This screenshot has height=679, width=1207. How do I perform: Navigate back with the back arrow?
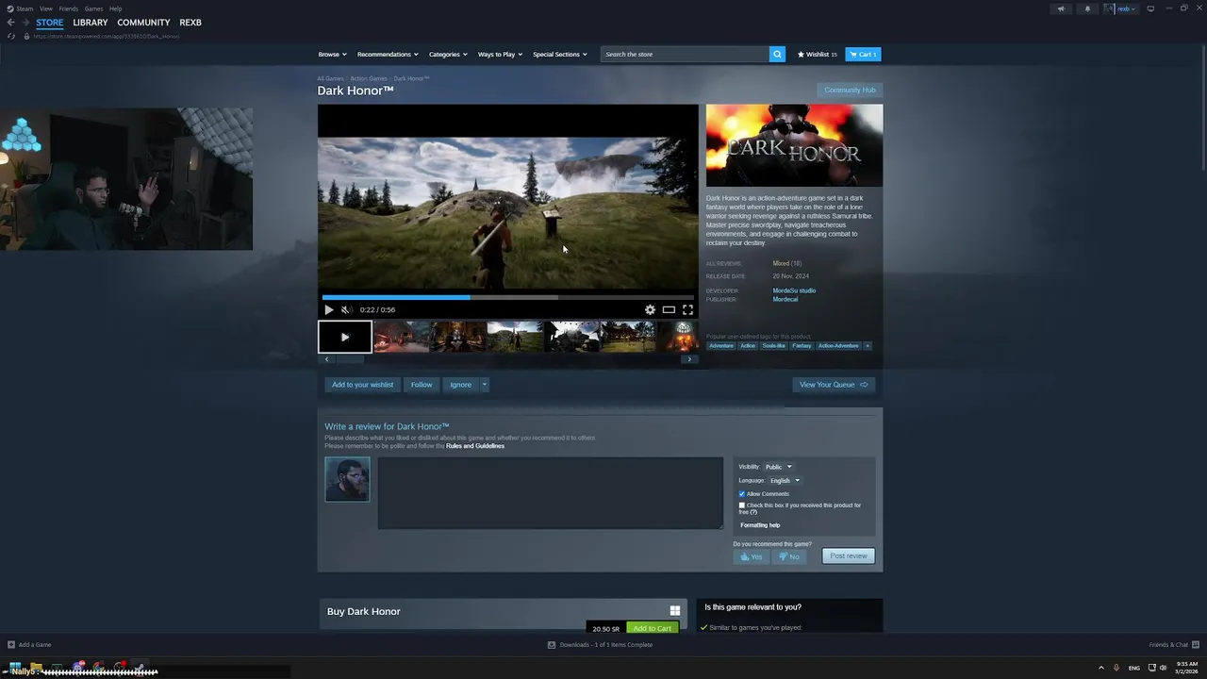point(10,23)
